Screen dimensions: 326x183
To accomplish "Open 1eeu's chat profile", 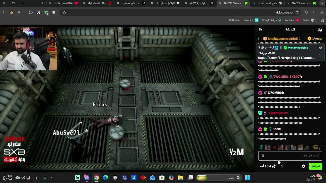I will (x=277, y=129).
